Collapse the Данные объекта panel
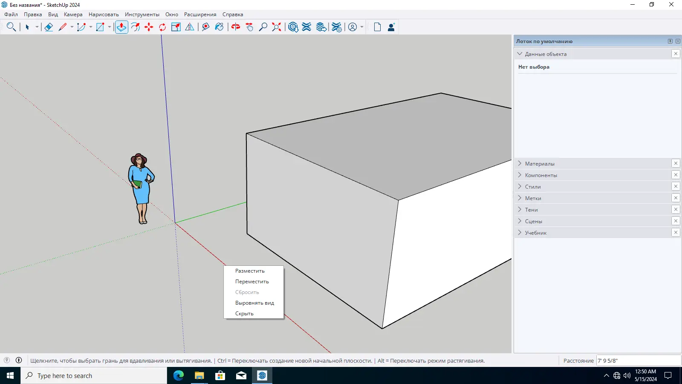 pyautogui.click(x=520, y=54)
